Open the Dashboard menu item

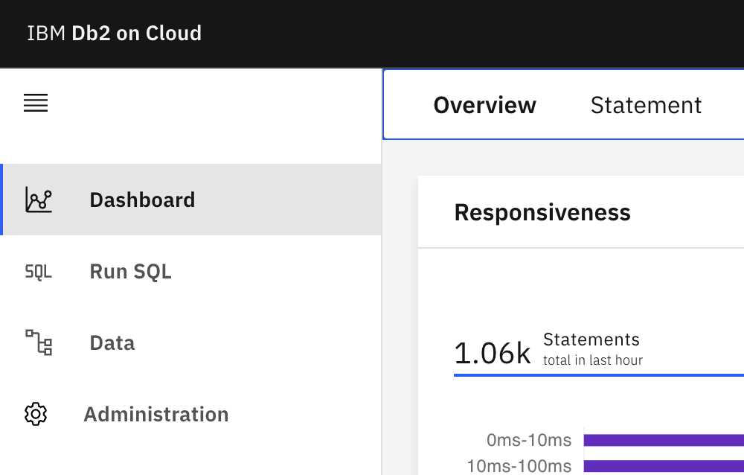pyautogui.click(x=190, y=200)
